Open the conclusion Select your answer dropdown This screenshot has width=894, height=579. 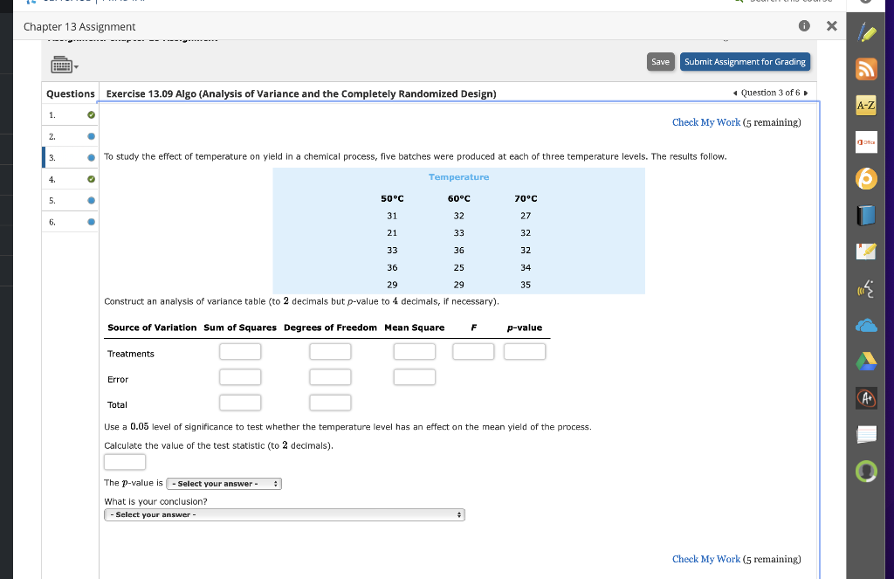point(285,514)
